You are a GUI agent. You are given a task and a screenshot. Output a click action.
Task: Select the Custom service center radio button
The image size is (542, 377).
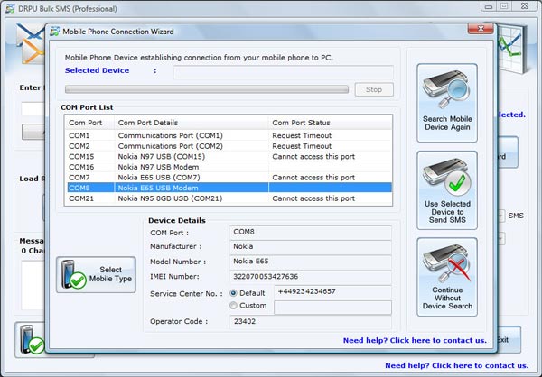234,307
